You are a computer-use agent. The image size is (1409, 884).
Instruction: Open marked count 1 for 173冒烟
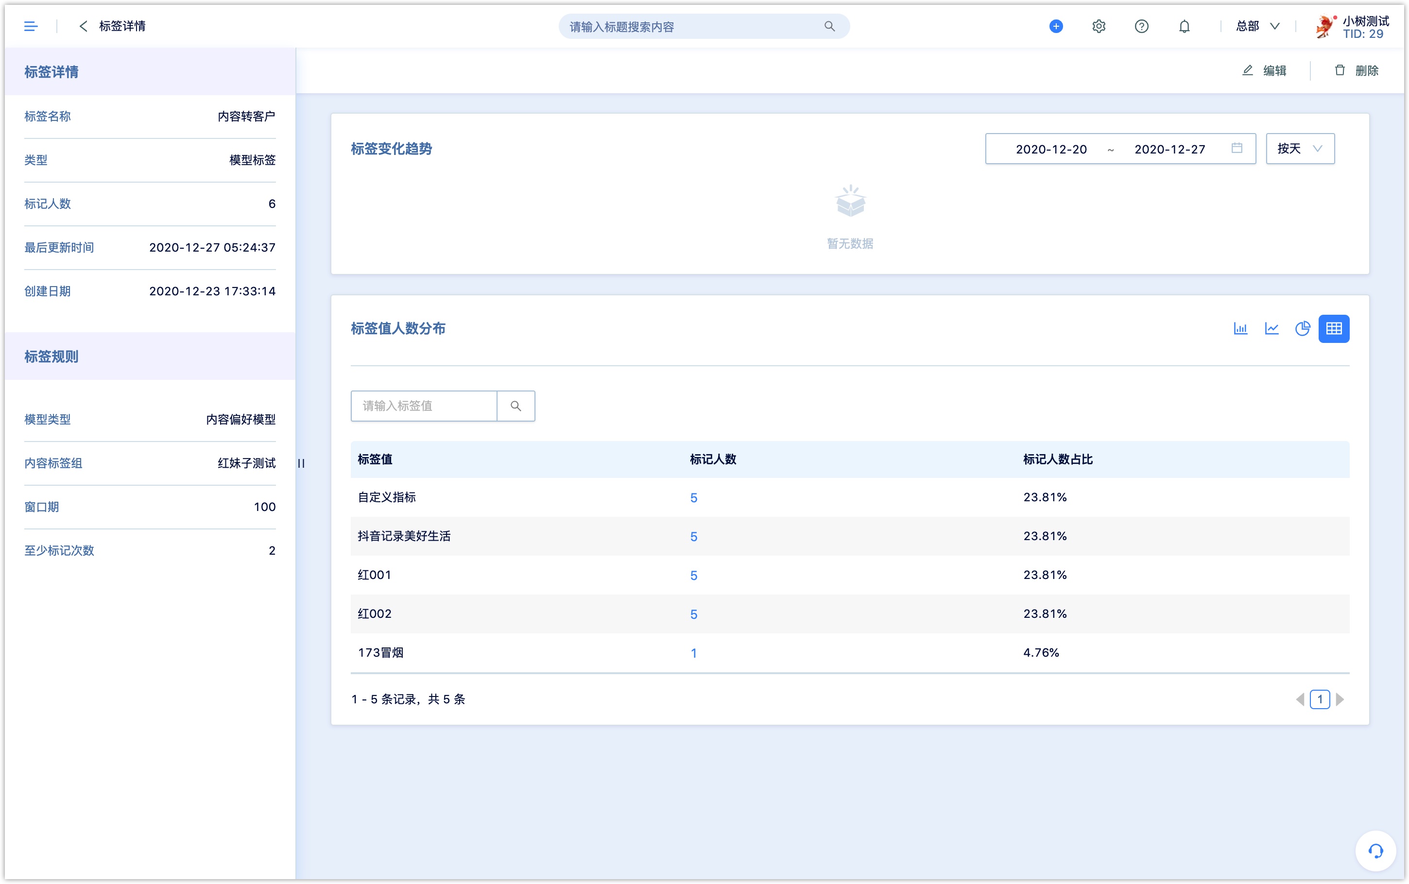coord(693,653)
